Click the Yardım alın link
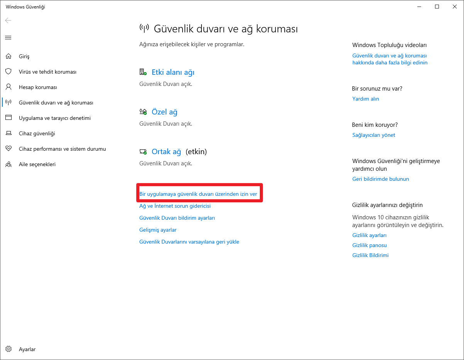The image size is (464, 360). click(x=366, y=99)
